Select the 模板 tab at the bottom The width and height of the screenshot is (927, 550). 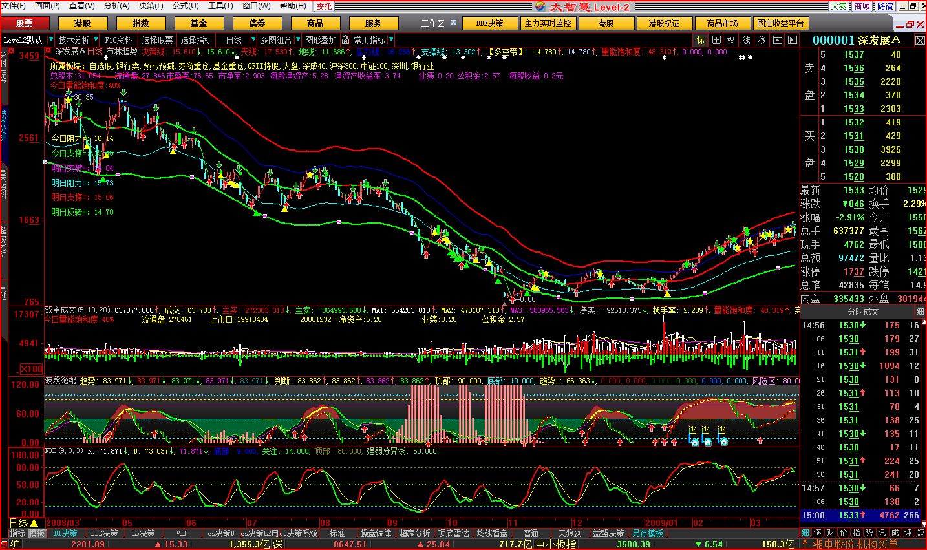(37, 533)
